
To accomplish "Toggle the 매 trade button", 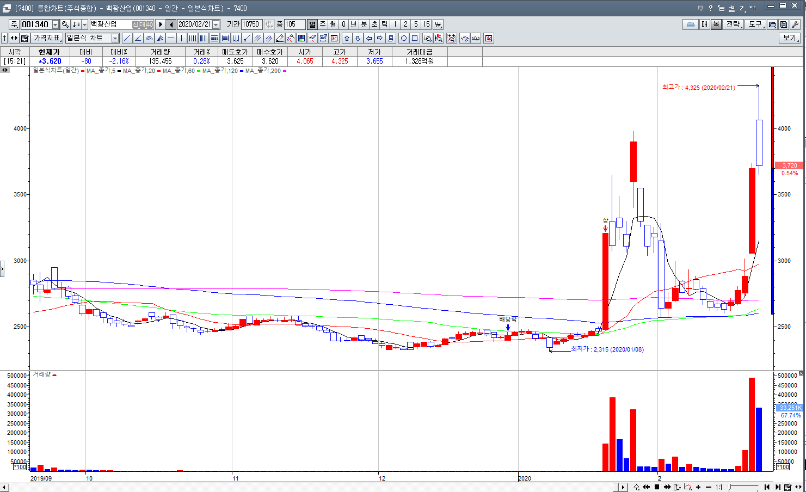I will [704, 24].
